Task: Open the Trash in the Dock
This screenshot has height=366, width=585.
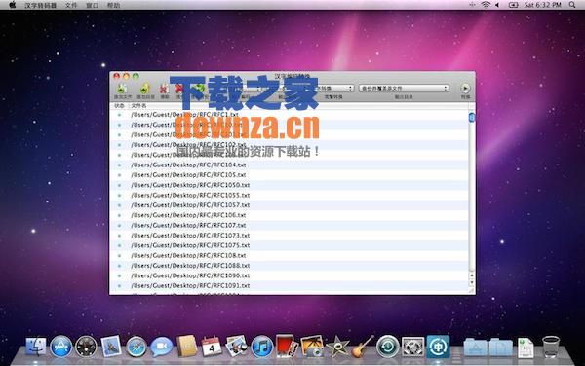Action: coord(551,347)
